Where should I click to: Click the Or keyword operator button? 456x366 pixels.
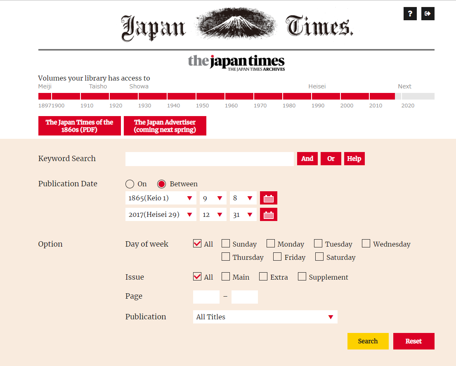331,159
